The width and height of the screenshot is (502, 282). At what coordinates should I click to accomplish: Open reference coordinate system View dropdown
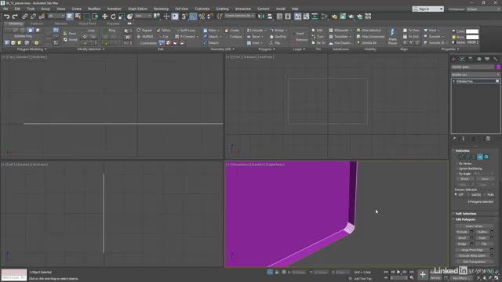click(143, 16)
